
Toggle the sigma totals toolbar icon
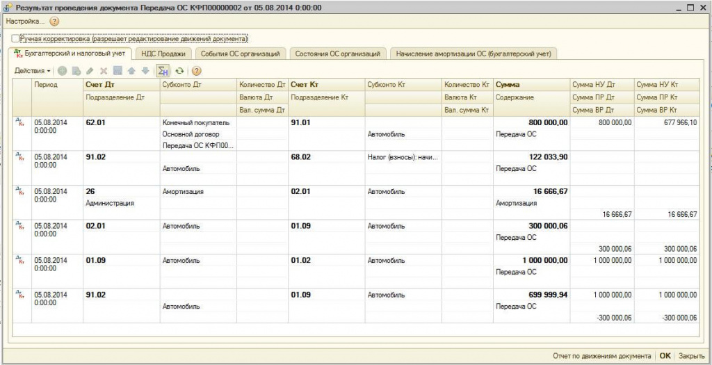click(163, 71)
